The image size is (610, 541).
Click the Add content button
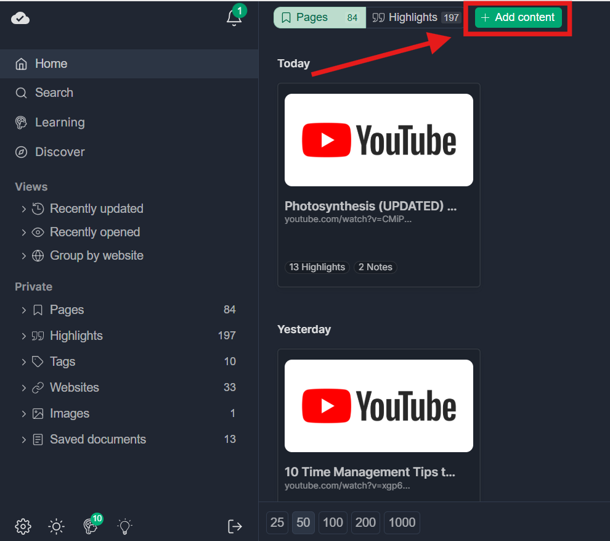(518, 17)
